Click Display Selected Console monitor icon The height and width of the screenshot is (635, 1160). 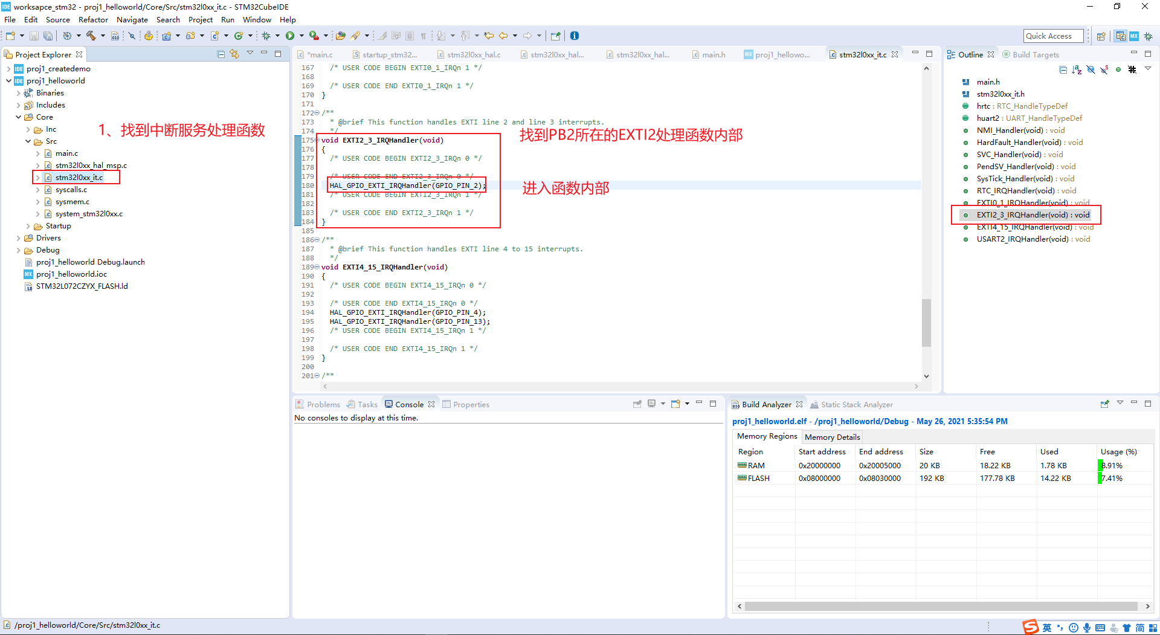coord(651,404)
